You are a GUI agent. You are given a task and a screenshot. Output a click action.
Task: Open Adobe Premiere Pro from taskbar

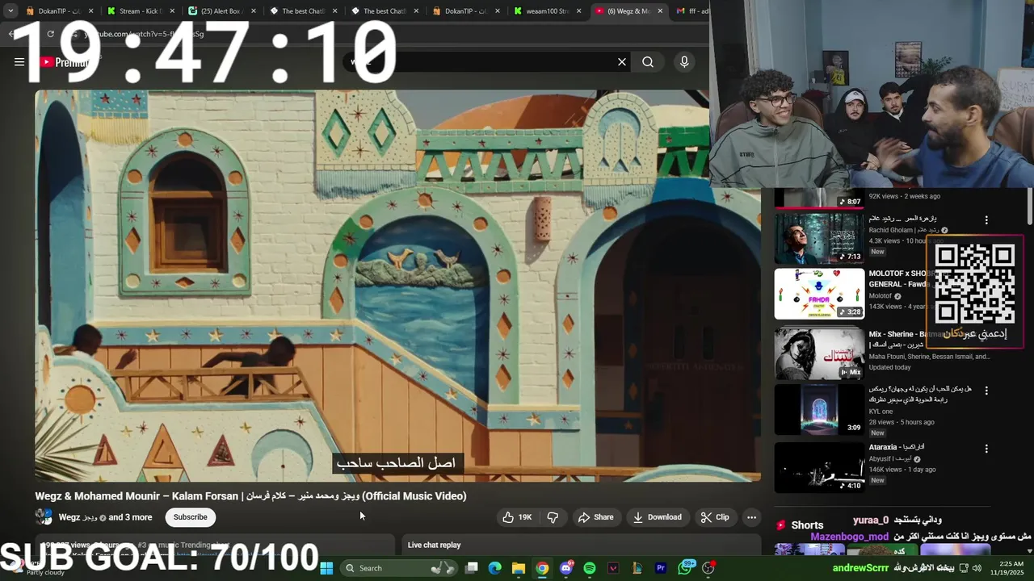pyautogui.click(x=661, y=568)
